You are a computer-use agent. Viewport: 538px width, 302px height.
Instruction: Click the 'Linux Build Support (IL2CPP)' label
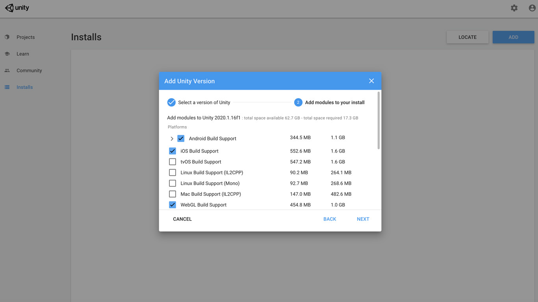pos(212,172)
